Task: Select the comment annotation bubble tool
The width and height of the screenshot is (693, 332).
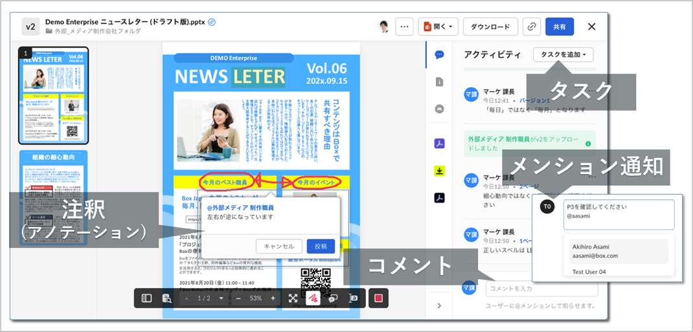Action: [x=334, y=298]
